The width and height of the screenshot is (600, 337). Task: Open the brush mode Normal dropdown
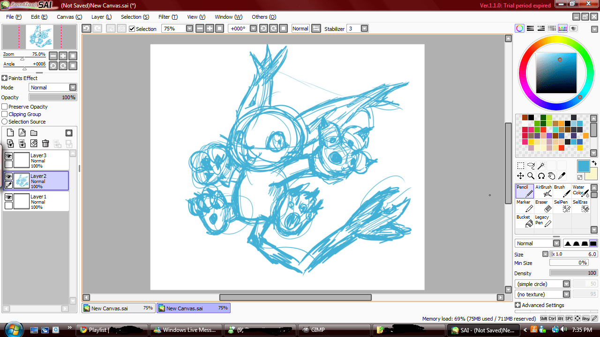556,243
